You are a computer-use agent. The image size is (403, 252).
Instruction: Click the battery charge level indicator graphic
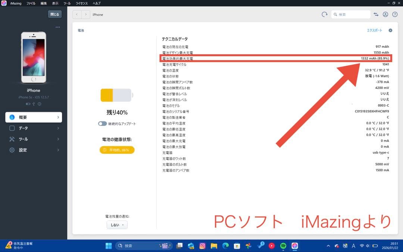click(116, 95)
